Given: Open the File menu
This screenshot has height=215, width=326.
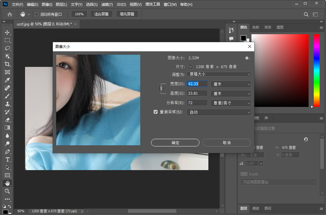Looking at the screenshot, I should coord(17,4).
